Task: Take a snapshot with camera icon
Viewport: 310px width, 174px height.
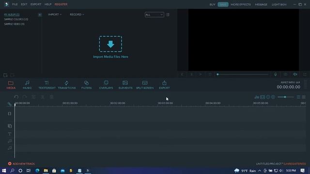Action: click(x=285, y=74)
